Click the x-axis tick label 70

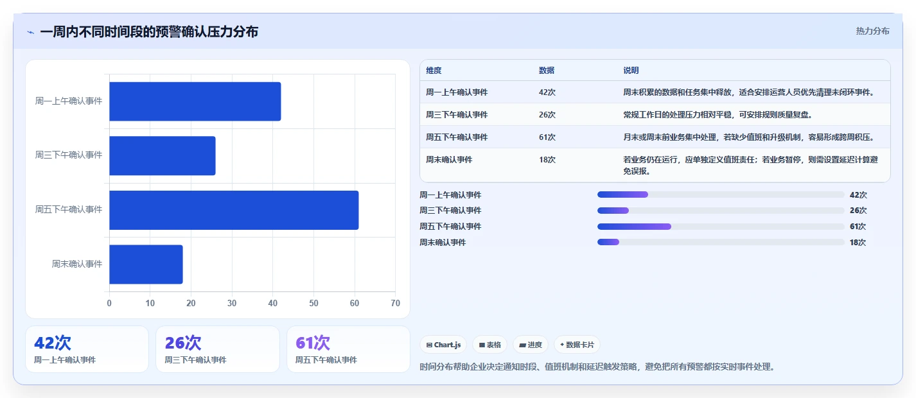[x=395, y=304]
